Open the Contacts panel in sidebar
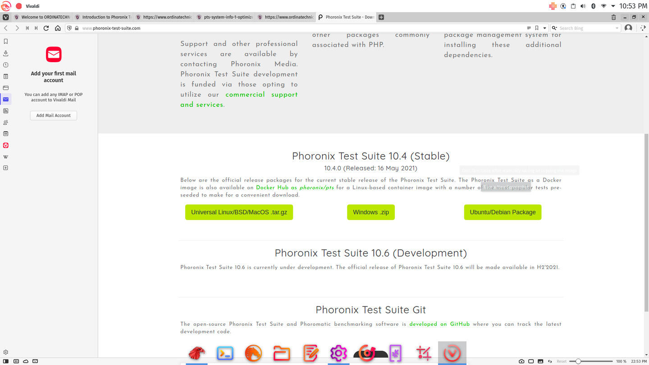649x365 pixels. [6, 123]
